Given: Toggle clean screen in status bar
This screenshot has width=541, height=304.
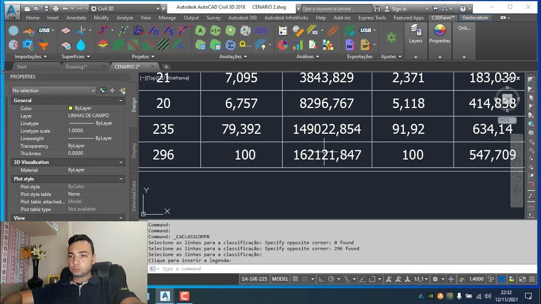Looking at the screenshot, I should 522,279.
